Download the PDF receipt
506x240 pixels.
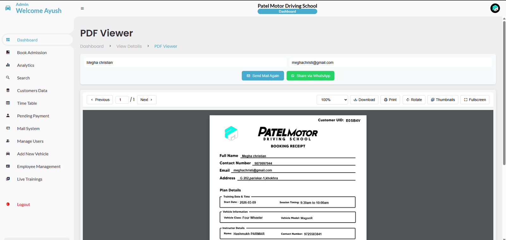click(364, 100)
